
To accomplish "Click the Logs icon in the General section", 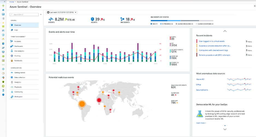I will click(12, 30).
